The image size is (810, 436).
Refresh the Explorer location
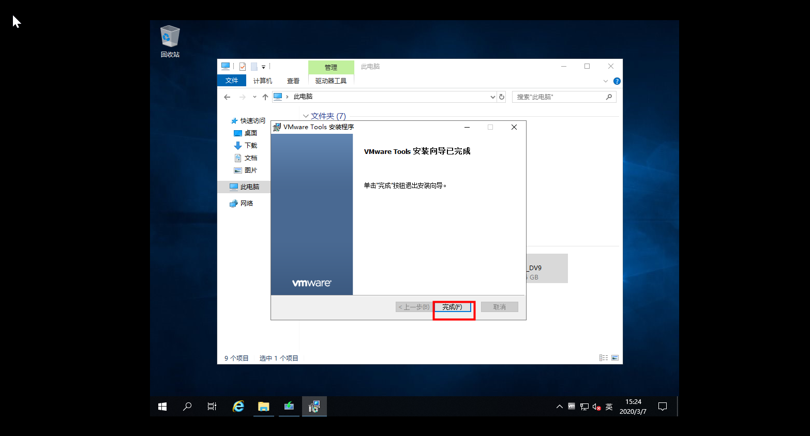501,97
